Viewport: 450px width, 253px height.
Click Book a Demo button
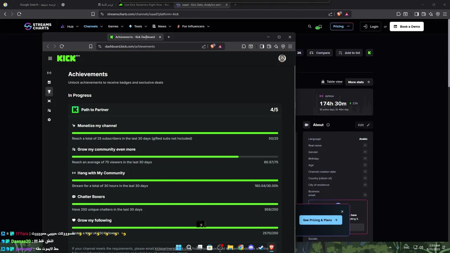(406, 26)
